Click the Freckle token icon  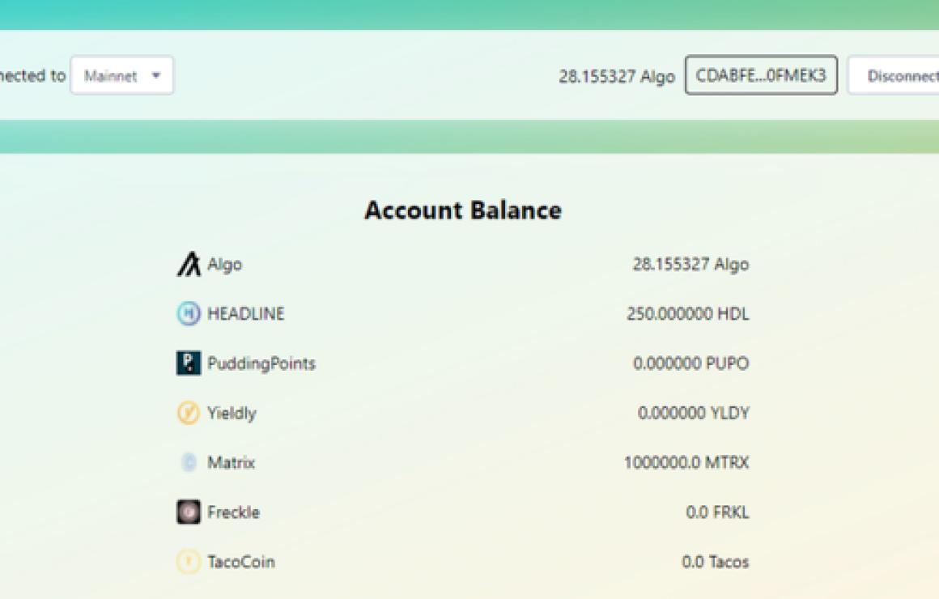(x=189, y=512)
